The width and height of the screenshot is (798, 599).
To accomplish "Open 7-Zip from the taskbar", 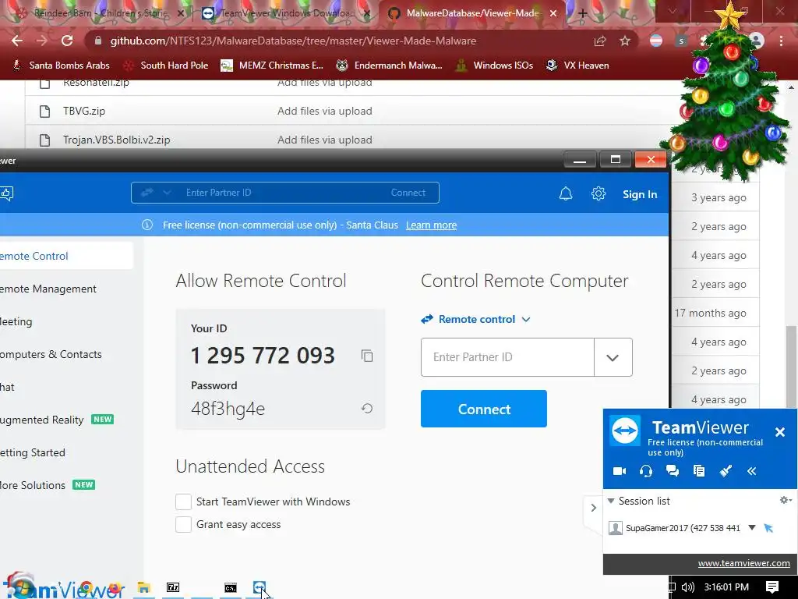I will click(173, 587).
